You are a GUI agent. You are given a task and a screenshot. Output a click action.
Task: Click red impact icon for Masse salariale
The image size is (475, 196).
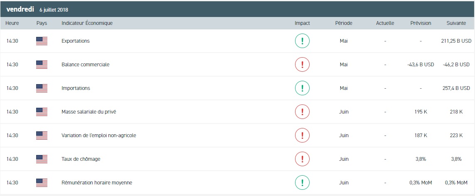click(302, 112)
